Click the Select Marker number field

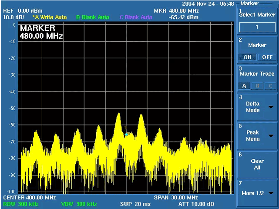[x=257, y=27]
